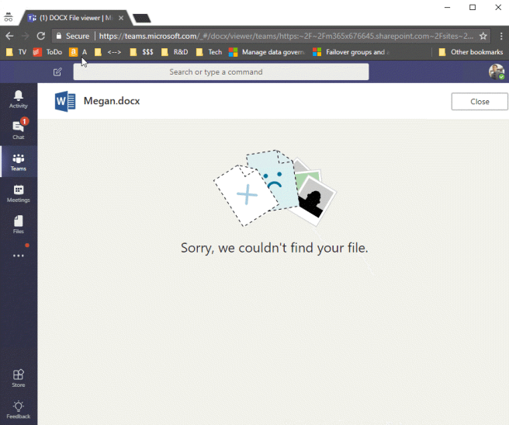Open the <--> bookmark folder
Screen dimensions: 509x425
pos(108,52)
